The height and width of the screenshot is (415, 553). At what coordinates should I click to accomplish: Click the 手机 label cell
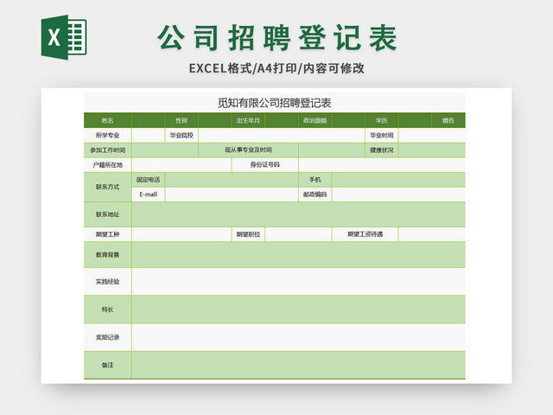315,180
